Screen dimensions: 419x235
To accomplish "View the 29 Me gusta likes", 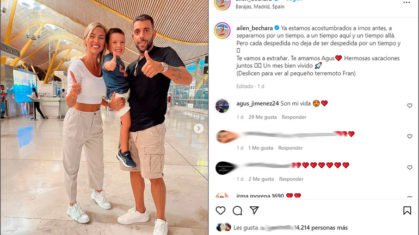I will pyautogui.click(x=262, y=117).
